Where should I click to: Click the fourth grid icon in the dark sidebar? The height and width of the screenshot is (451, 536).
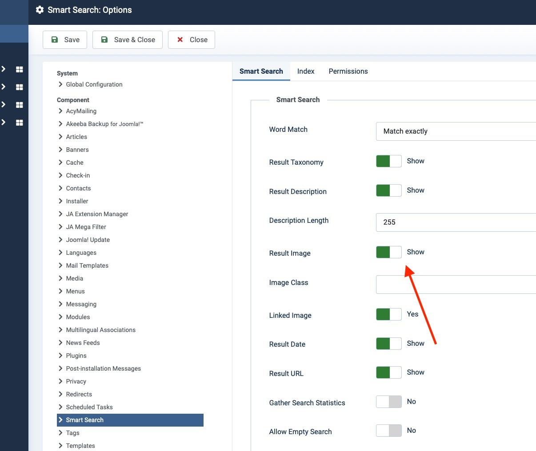click(19, 123)
